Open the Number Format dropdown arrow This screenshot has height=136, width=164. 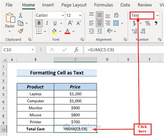pos(157,15)
